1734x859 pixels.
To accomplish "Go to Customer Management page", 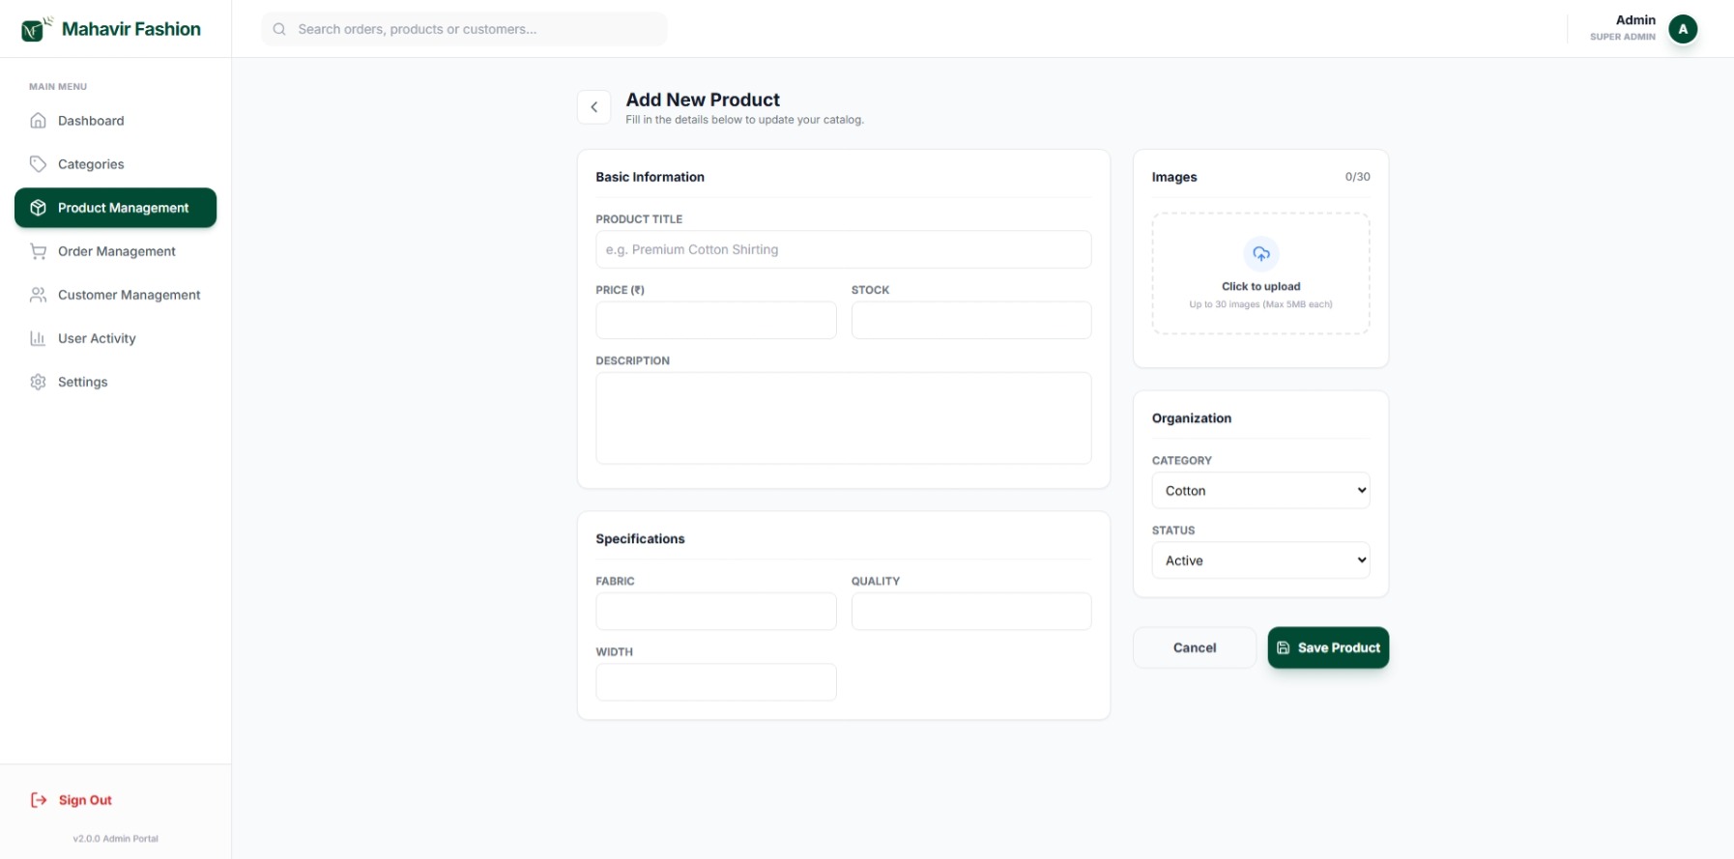I will pyautogui.click(x=129, y=295).
